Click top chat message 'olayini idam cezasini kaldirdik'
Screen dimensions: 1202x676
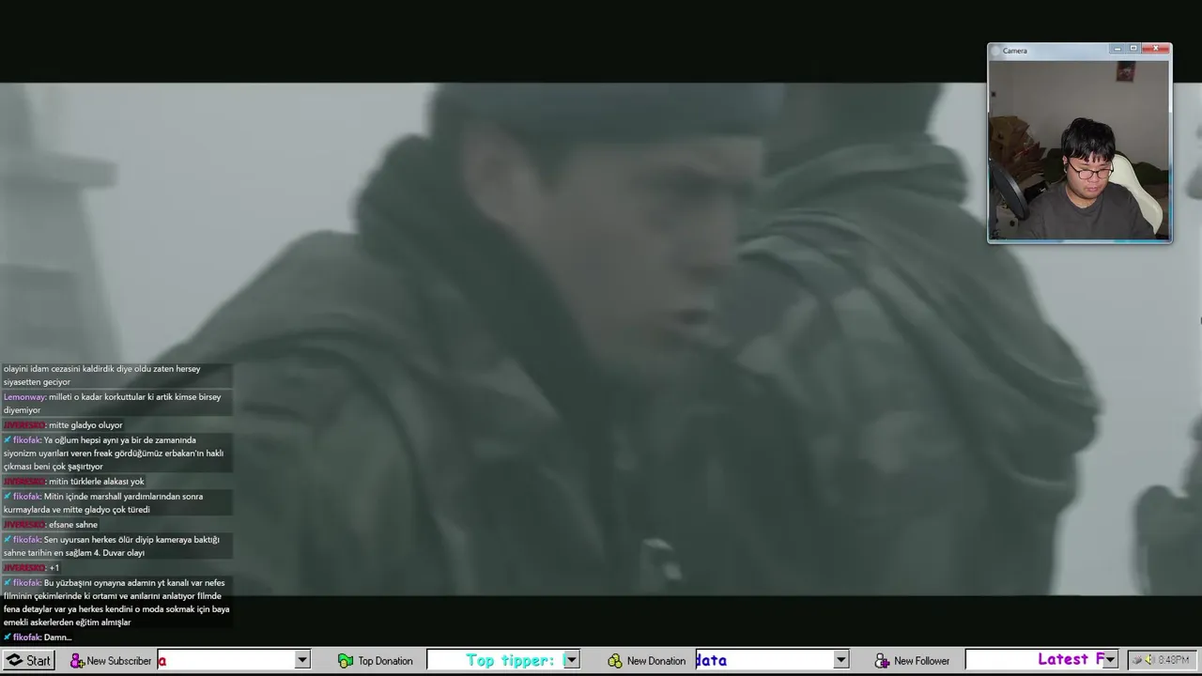116,376
